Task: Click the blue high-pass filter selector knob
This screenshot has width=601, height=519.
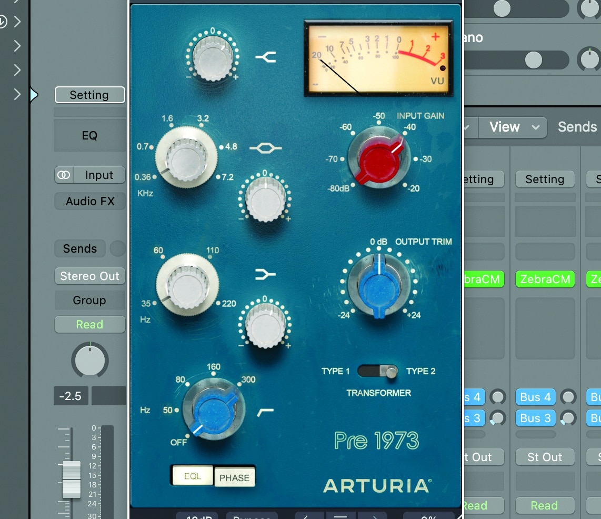Action: 213,409
